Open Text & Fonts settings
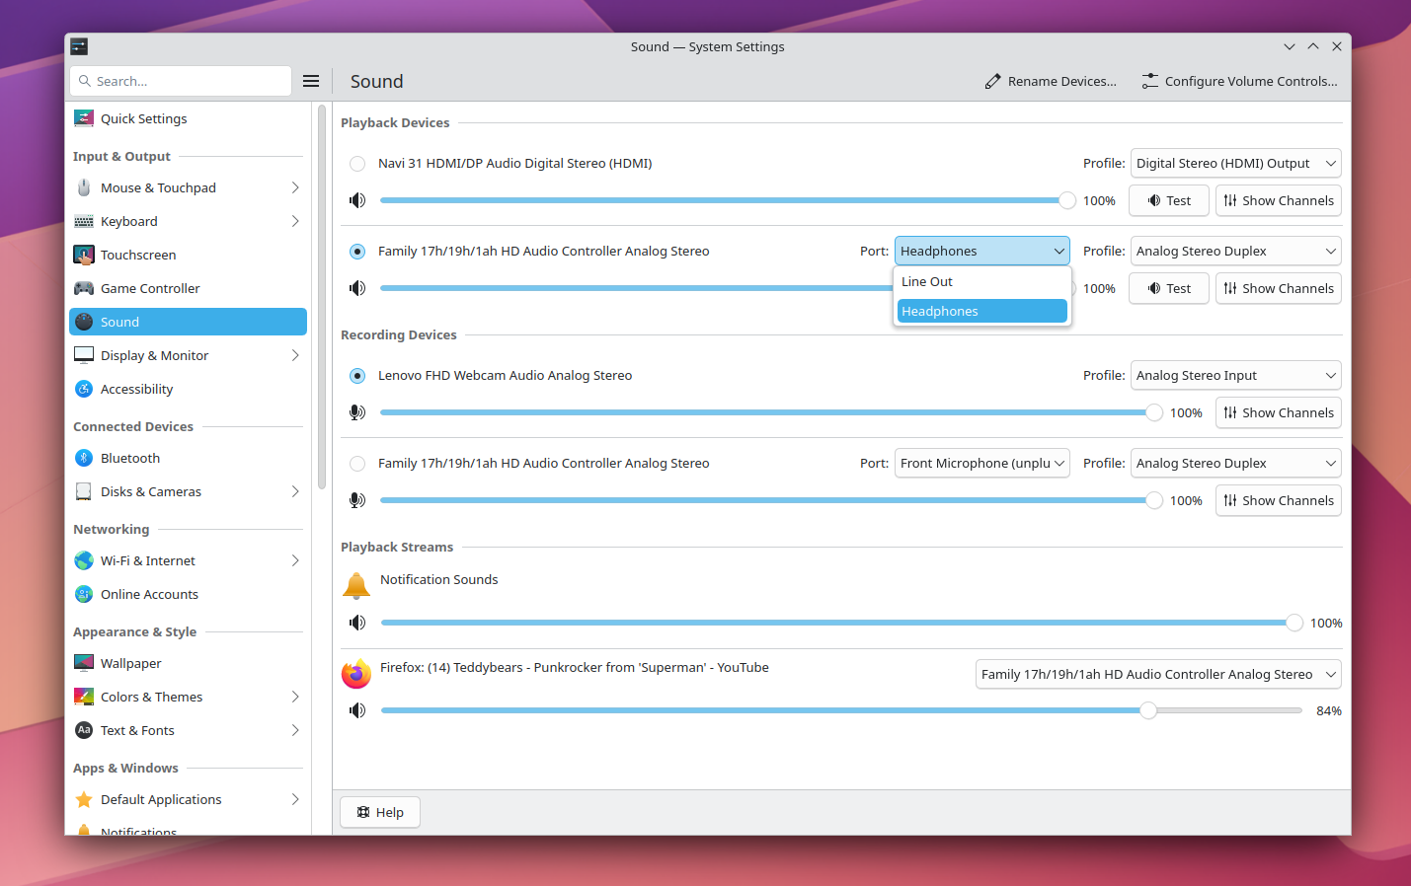The image size is (1411, 886). click(x=188, y=730)
